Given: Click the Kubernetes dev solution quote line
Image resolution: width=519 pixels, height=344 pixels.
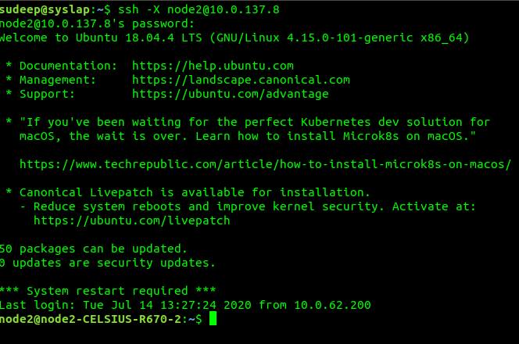Looking at the screenshot, I should (x=248, y=122).
